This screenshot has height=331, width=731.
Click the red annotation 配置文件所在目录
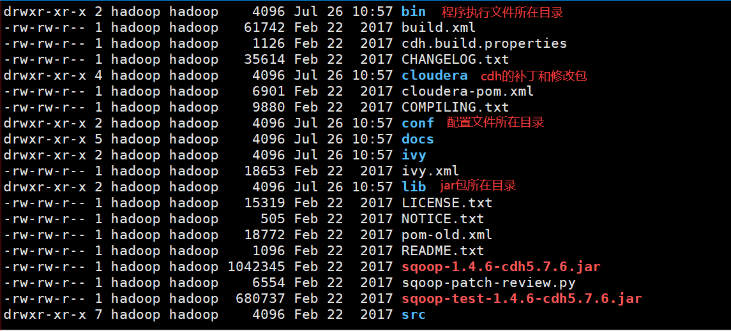tap(495, 123)
